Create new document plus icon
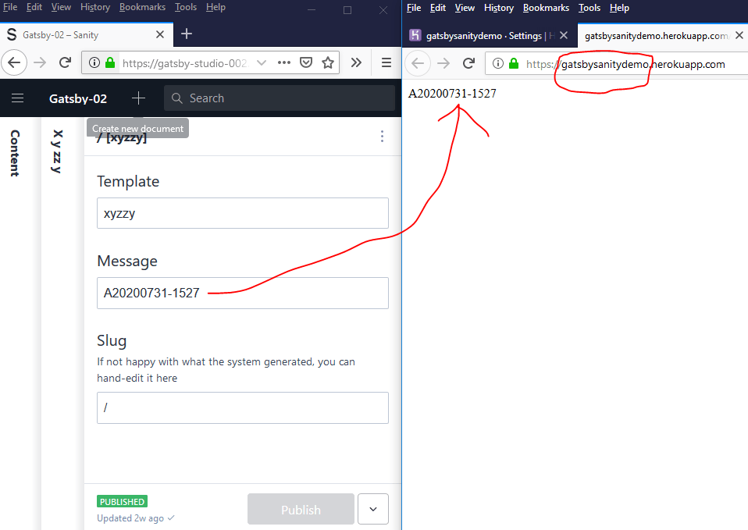Screen dimensions: 748x530 pyautogui.click(x=138, y=98)
